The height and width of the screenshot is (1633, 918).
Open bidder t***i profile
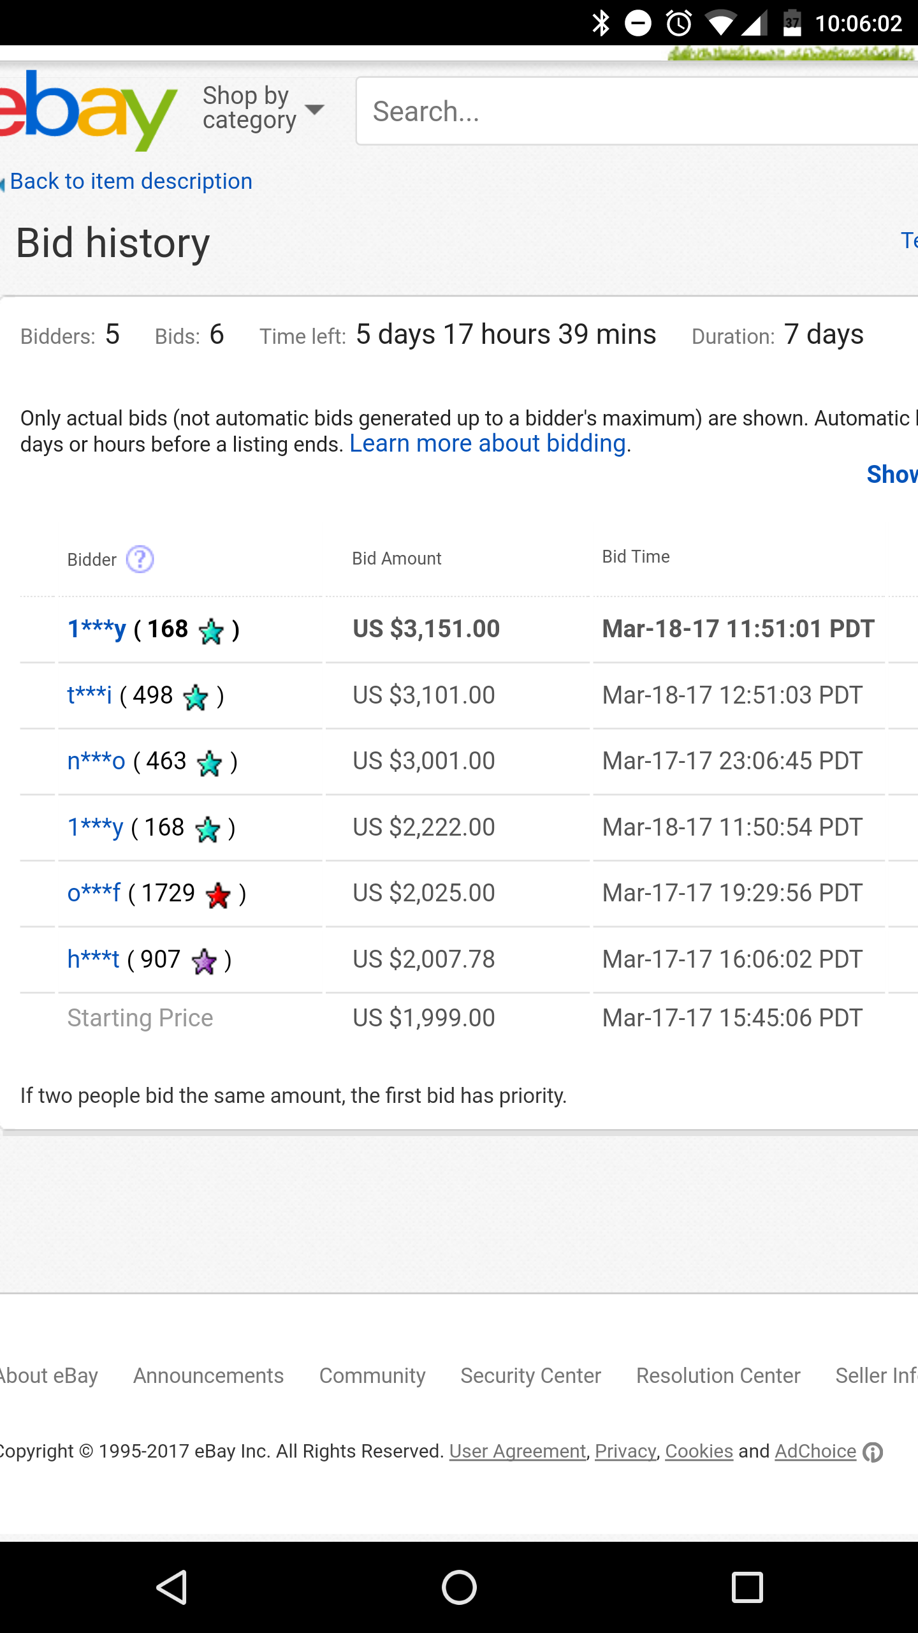(x=90, y=695)
